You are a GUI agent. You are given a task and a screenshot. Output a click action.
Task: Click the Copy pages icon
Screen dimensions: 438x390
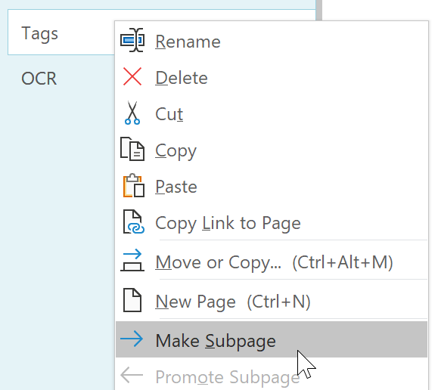pyautogui.click(x=132, y=149)
